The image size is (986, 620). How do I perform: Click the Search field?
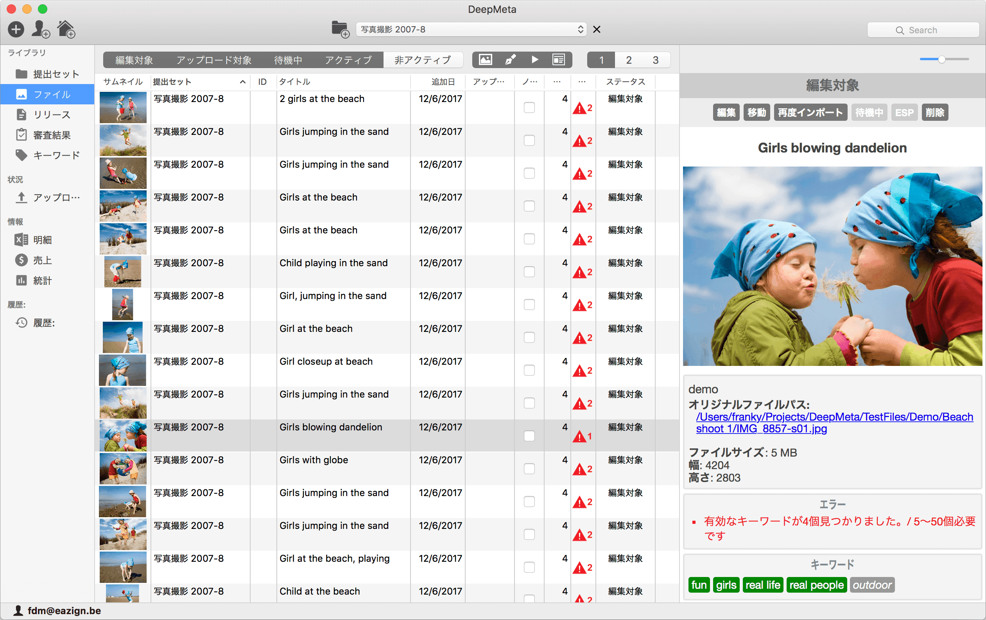coord(923,30)
